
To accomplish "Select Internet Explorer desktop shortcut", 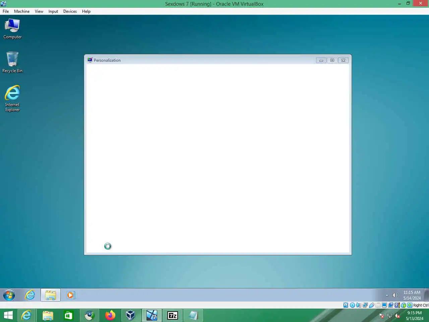I will pos(12,98).
